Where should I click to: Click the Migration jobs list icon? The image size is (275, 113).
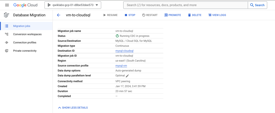click(x=7, y=26)
